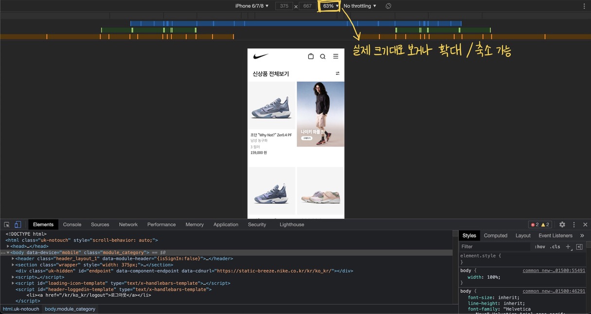Open DevTools three-dot customize menu
The width and height of the screenshot is (591, 314).
tap(574, 225)
